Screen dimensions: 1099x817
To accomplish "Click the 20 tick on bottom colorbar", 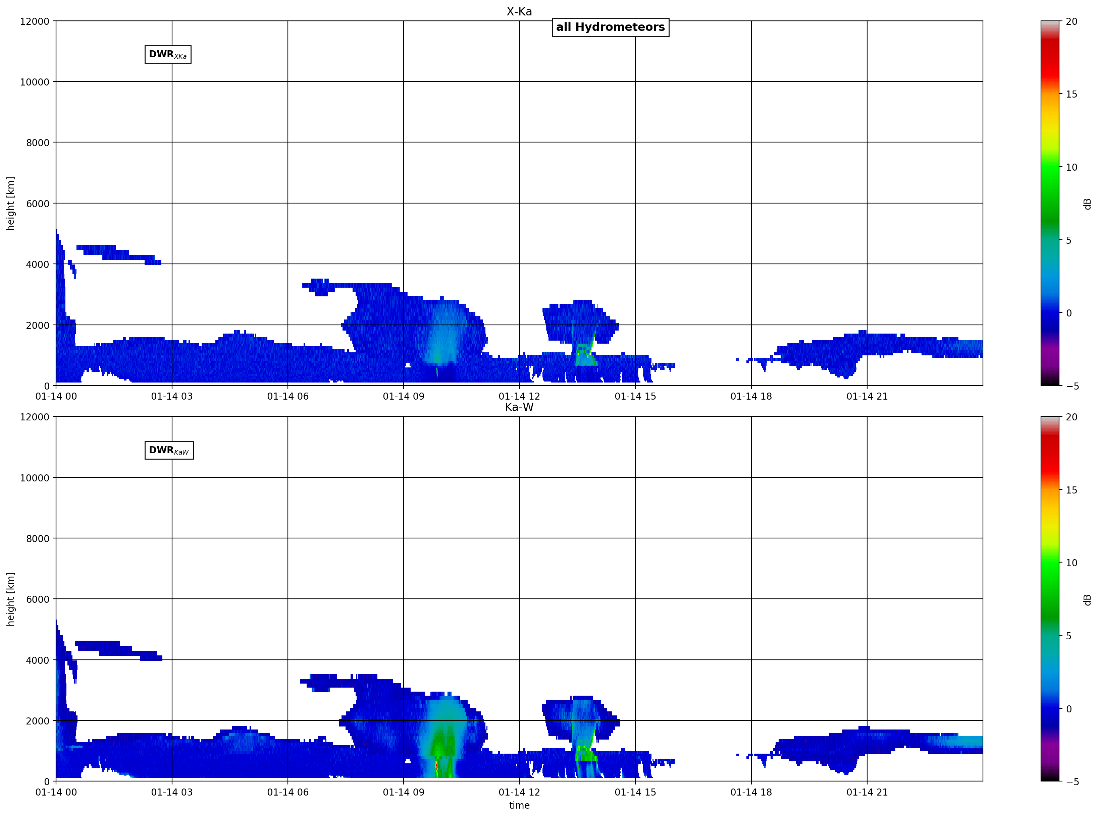I will 1071,417.
